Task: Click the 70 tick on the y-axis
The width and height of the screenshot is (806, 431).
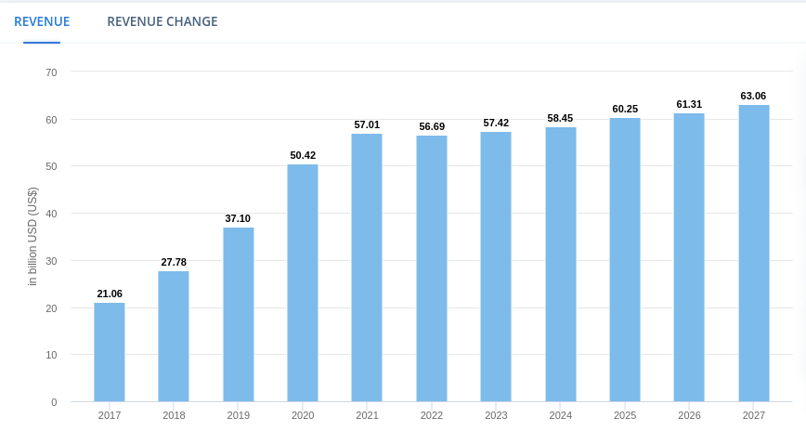Action: coord(51,72)
